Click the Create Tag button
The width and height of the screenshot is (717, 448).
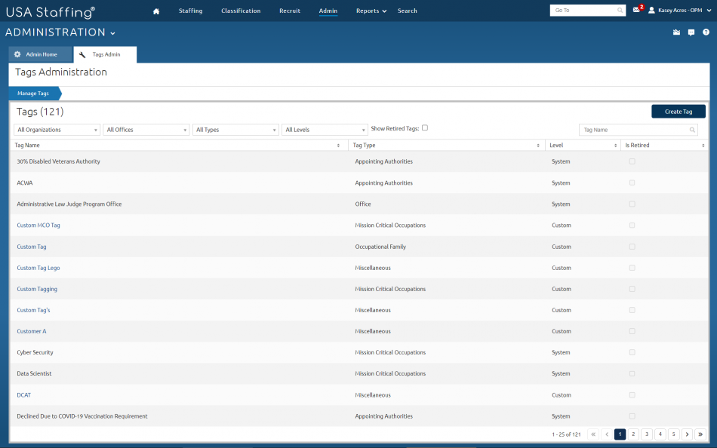[x=679, y=112]
